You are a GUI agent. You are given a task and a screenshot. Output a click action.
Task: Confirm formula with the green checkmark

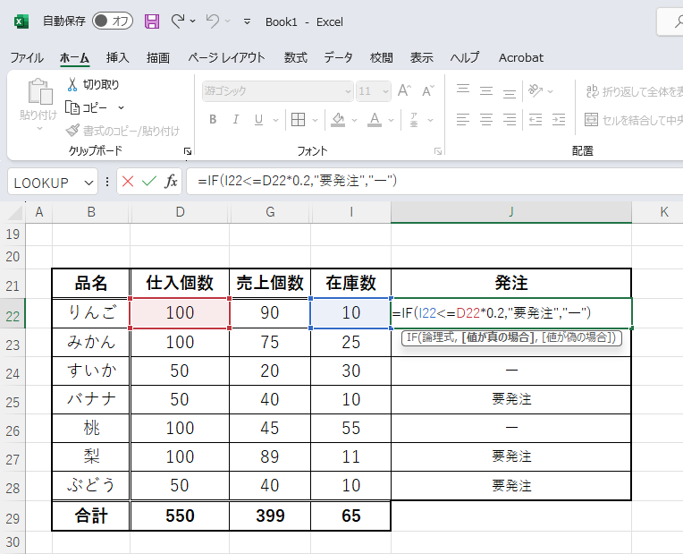click(x=148, y=182)
